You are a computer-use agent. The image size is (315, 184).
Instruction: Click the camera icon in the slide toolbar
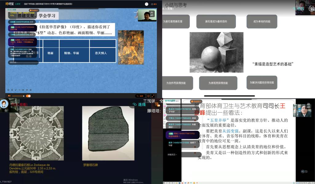tap(23, 90)
